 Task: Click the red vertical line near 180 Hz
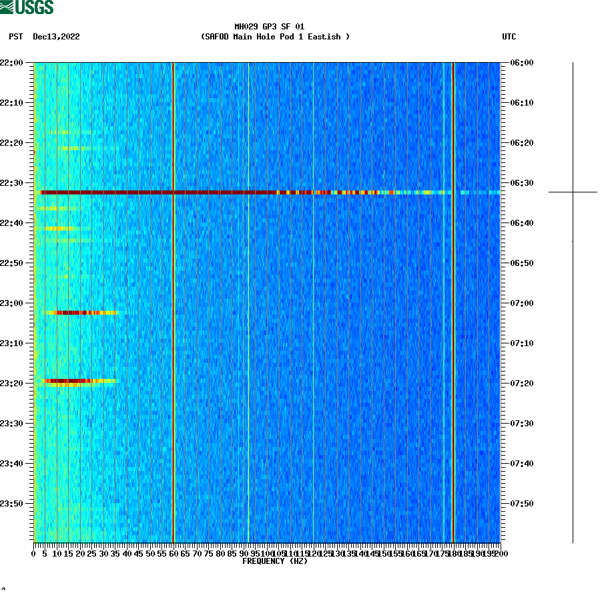click(x=455, y=301)
